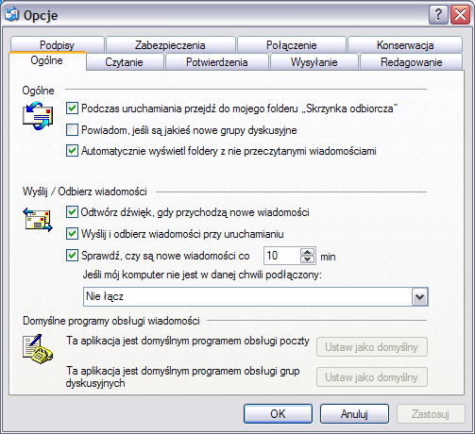Decrease minutes with spinner down arrow

pyautogui.click(x=307, y=259)
